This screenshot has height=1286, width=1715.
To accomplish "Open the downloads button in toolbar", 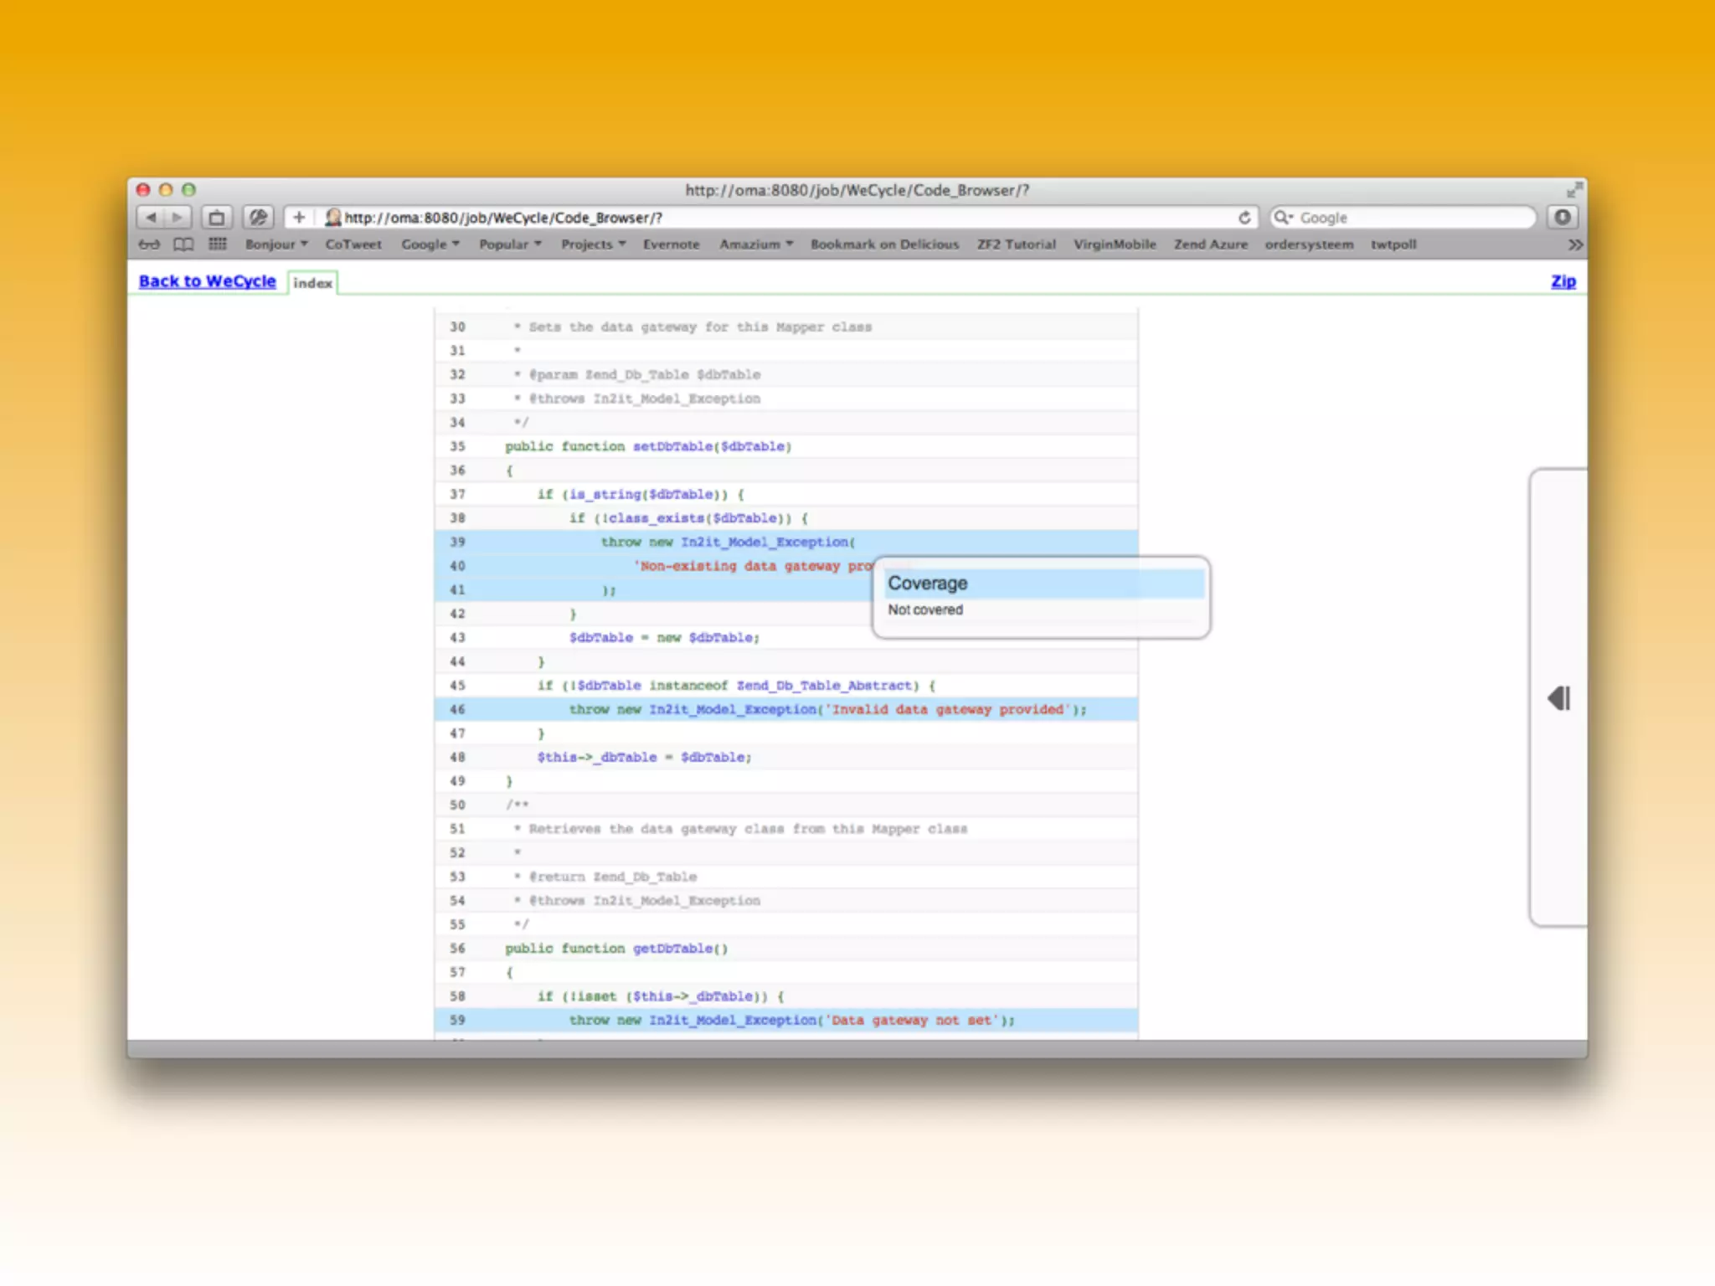I will tap(1562, 218).
